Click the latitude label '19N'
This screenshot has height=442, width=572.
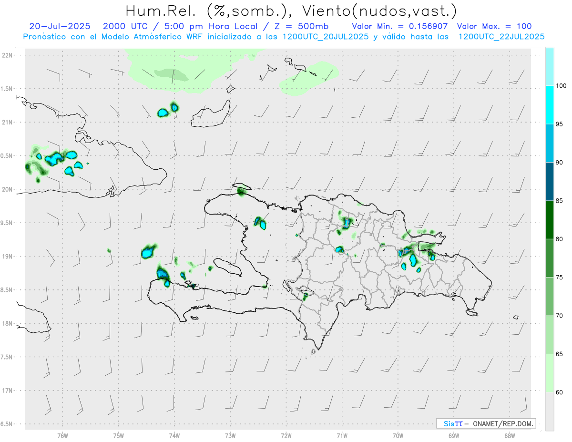click(x=8, y=256)
